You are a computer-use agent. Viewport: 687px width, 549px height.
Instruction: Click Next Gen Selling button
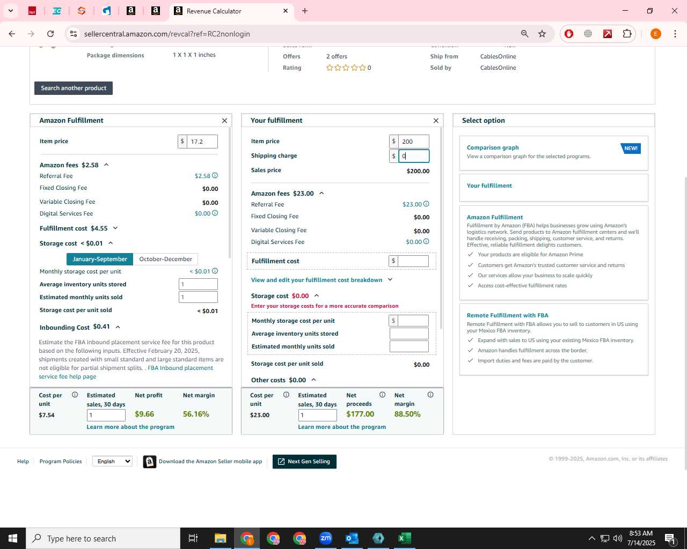pos(304,462)
